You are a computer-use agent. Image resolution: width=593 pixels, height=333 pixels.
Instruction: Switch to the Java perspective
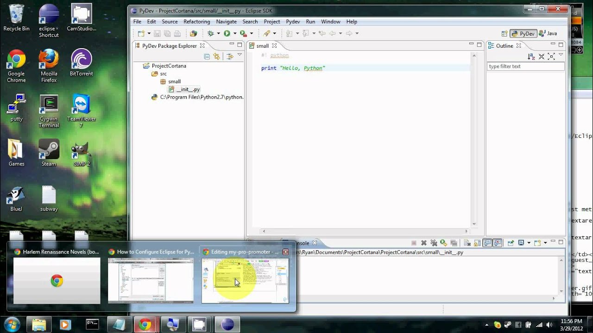pyautogui.click(x=548, y=34)
